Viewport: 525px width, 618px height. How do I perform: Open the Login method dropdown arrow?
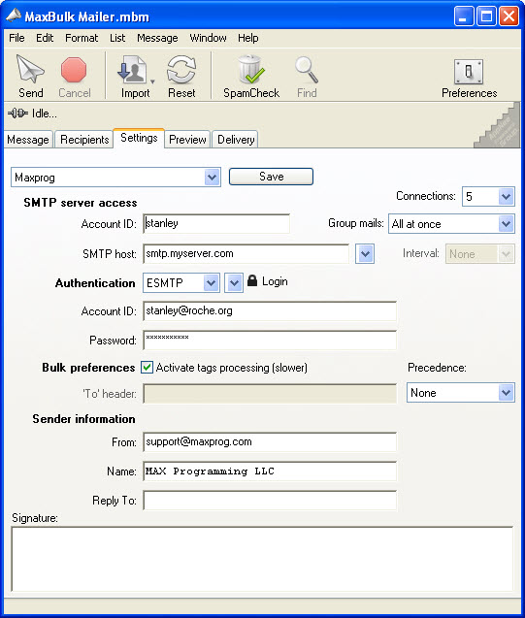pyautogui.click(x=234, y=282)
